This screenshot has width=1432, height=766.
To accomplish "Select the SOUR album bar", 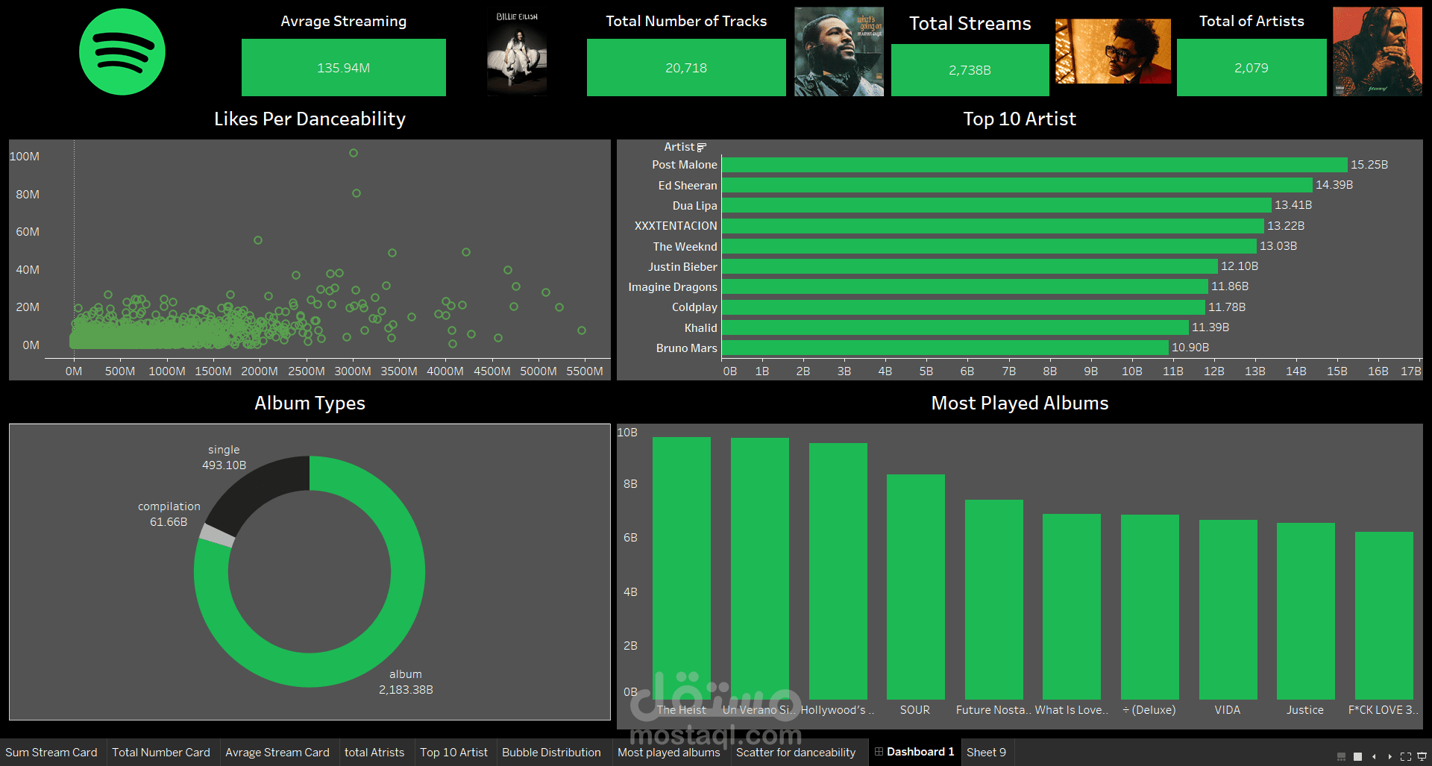I will pos(916,587).
